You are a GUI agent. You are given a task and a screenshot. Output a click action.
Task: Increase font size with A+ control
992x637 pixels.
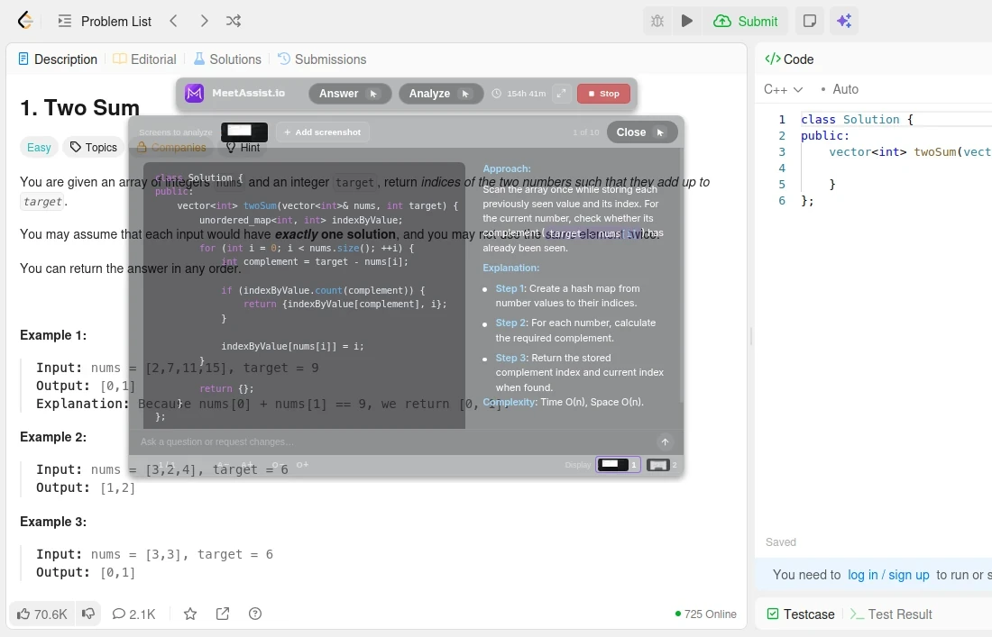click(247, 465)
